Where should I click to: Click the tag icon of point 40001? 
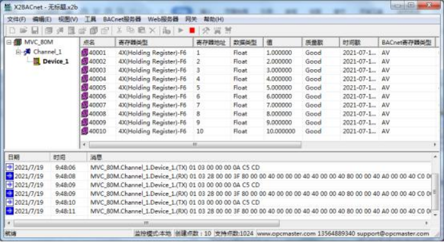(x=85, y=52)
